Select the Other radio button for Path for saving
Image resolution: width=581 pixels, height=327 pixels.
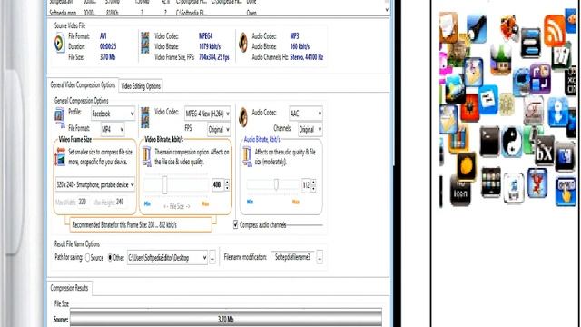point(110,258)
